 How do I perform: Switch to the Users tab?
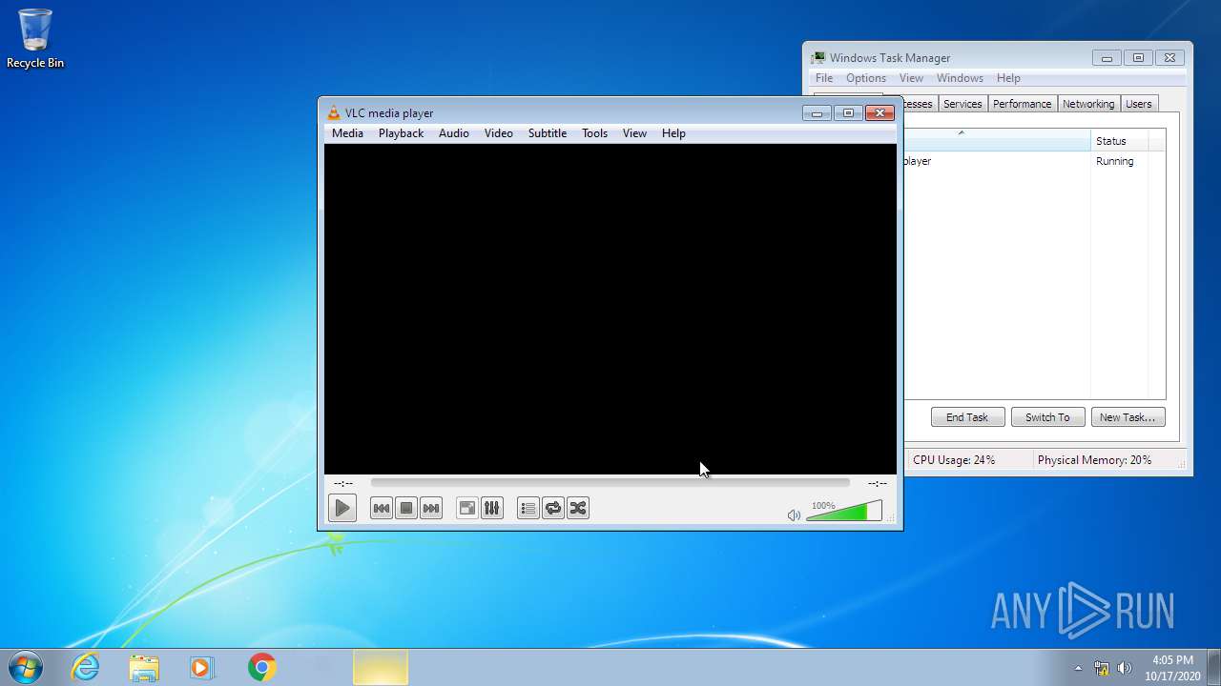coord(1138,104)
